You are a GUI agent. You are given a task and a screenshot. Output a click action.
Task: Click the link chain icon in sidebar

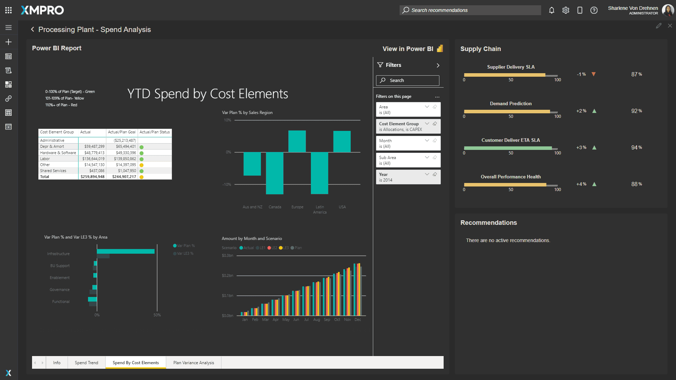8,99
